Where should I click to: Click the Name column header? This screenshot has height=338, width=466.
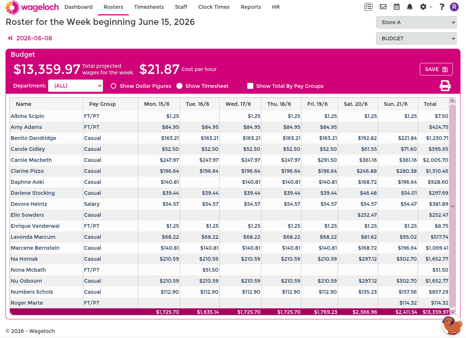coord(47,104)
